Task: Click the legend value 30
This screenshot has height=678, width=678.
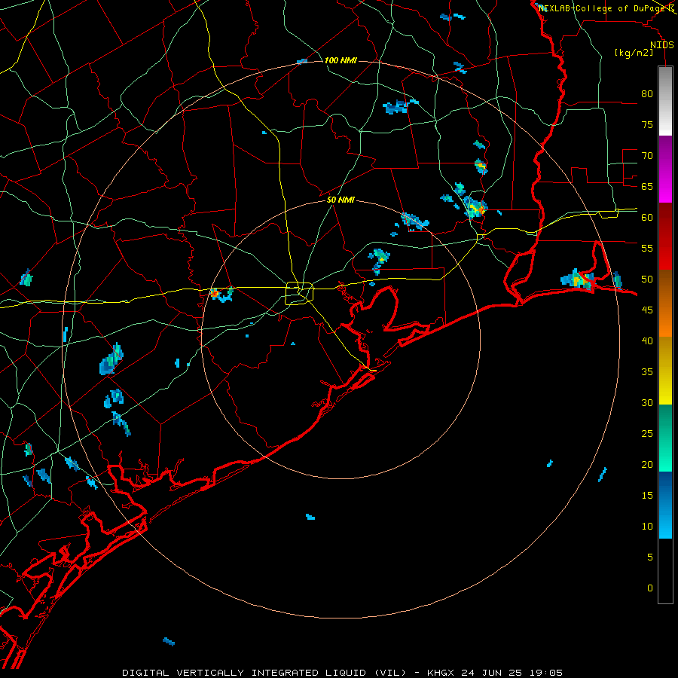Action: tap(647, 402)
